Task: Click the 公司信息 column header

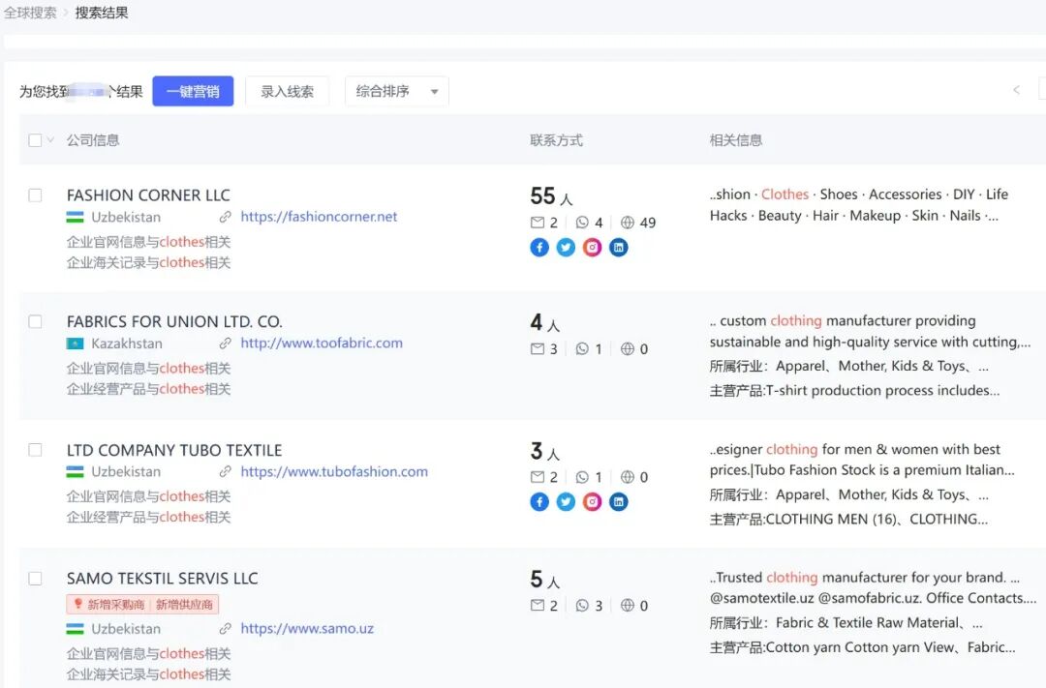Action: (93, 140)
